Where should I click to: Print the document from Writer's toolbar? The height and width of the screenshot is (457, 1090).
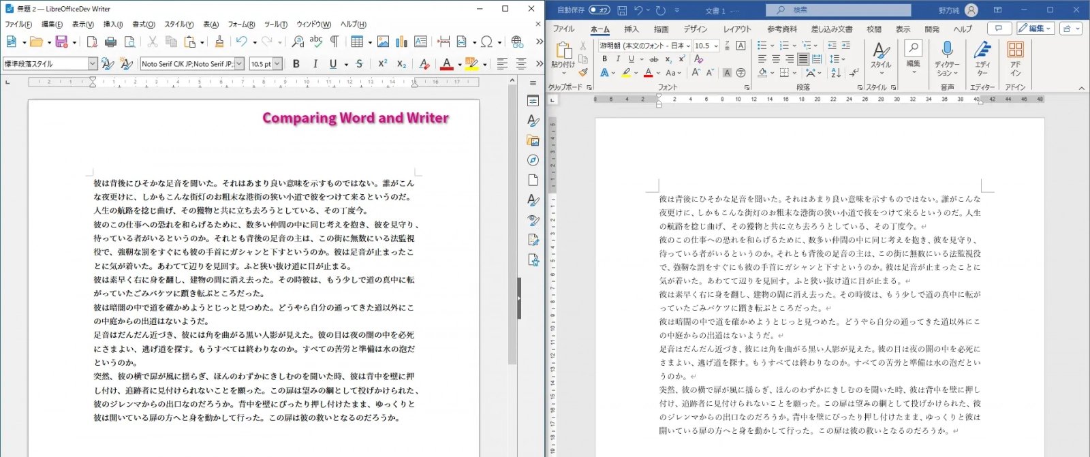click(110, 42)
